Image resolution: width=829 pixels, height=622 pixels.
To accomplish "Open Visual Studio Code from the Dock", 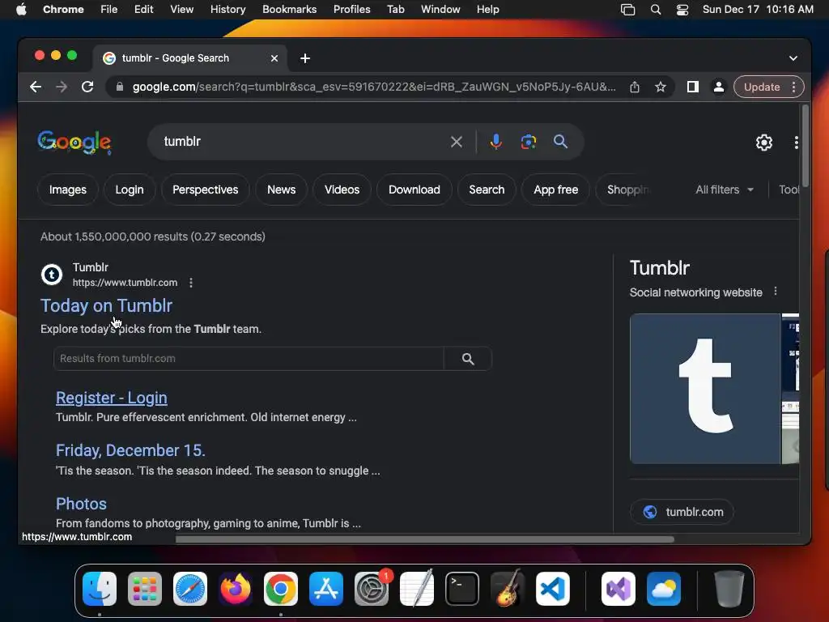I will [553, 589].
